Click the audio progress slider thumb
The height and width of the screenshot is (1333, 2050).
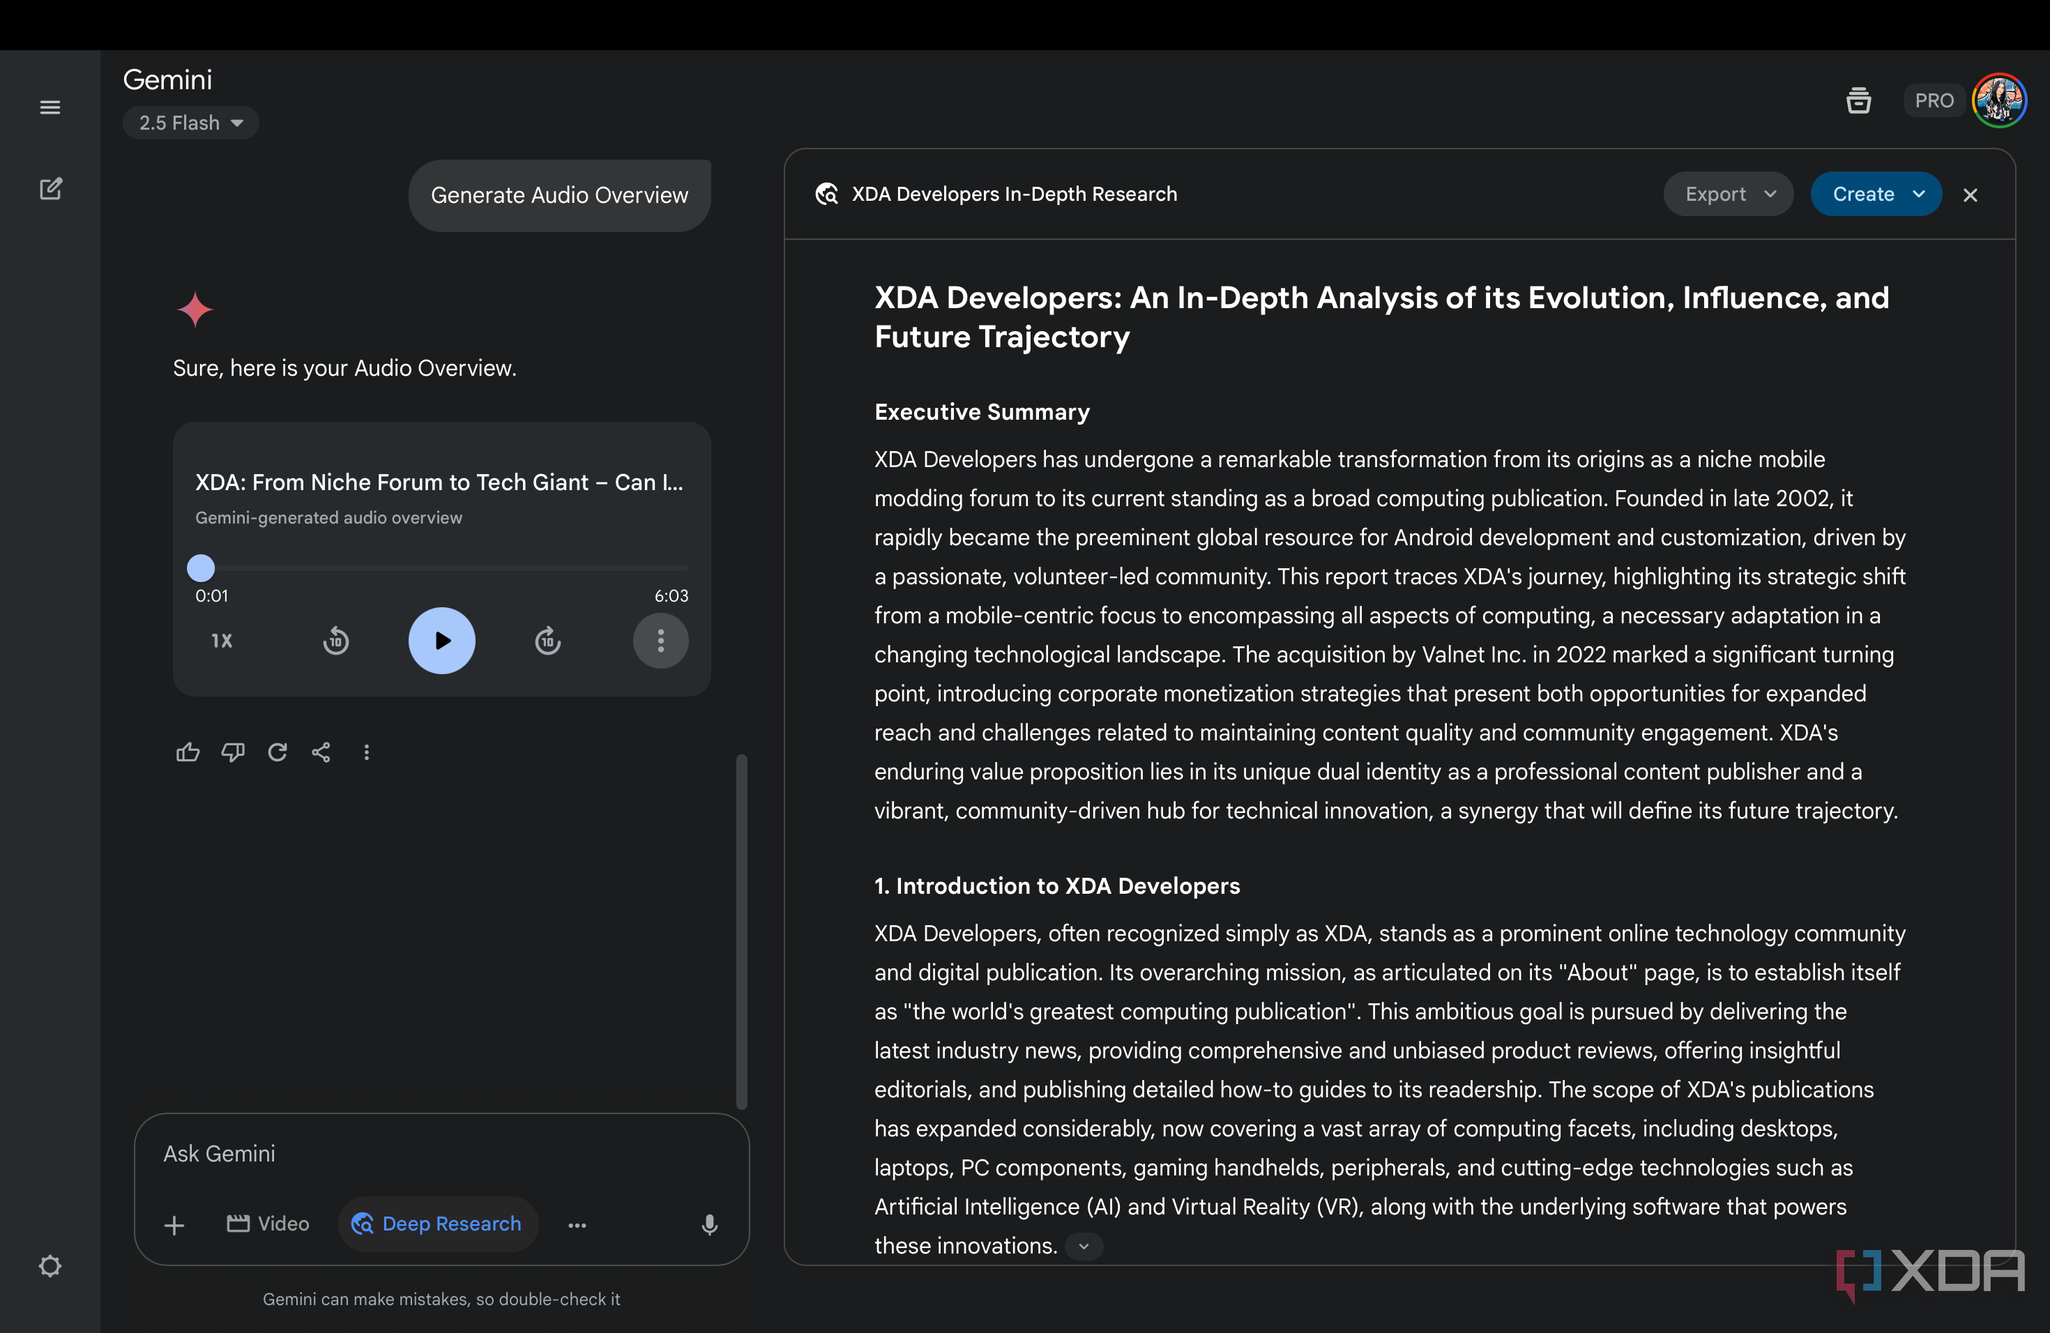tap(201, 568)
